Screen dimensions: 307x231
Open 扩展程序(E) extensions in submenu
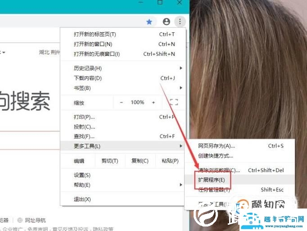pyautogui.click(x=240, y=180)
